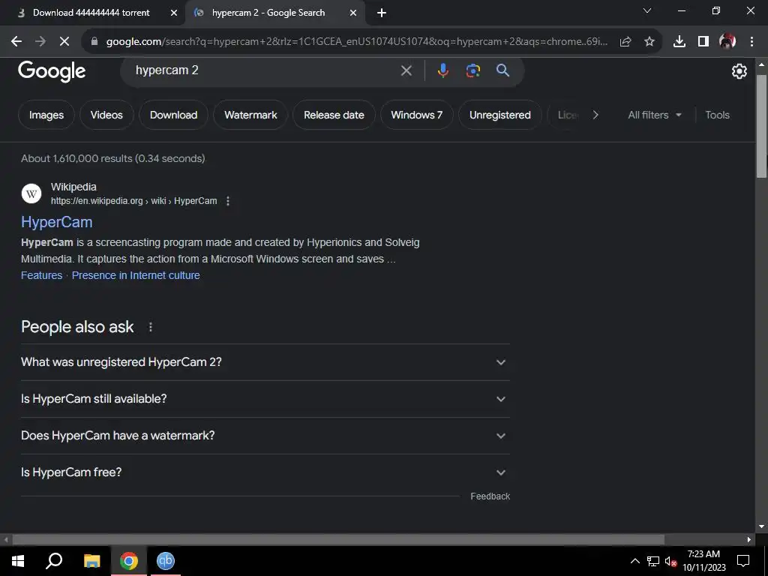Screen dimensions: 768x576
Task: Show hidden system tray icons
Action: tap(634, 561)
